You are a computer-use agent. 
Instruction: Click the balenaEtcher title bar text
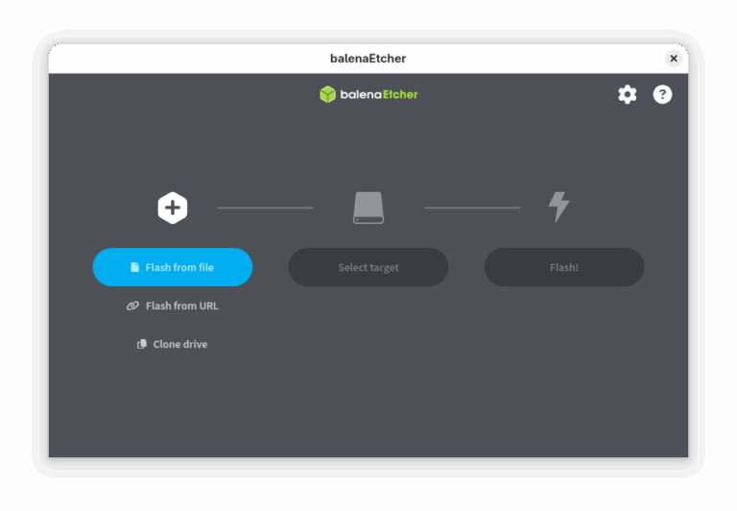[368, 59]
